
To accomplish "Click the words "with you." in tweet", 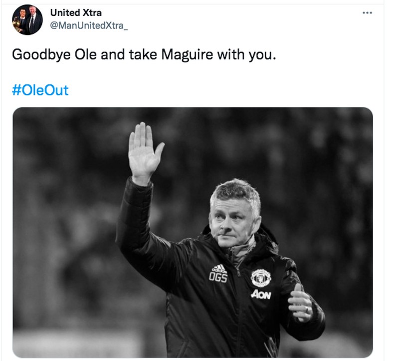I will click(x=246, y=54).
